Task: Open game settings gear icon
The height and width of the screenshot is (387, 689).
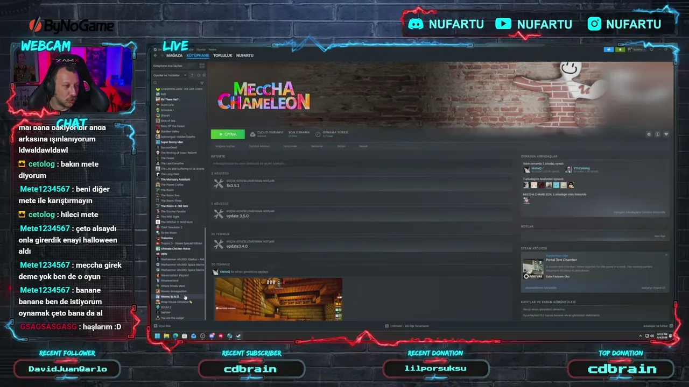Action: pos(649,134)
